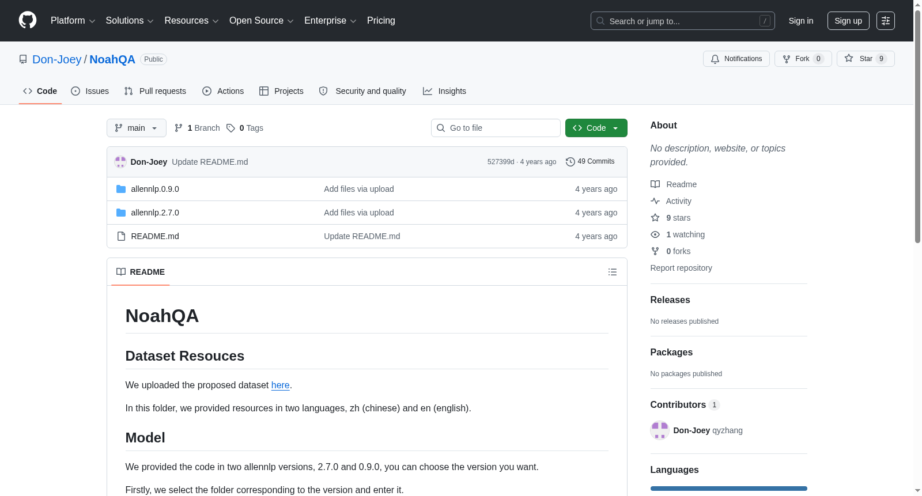922x496 pixels.
Task: Open the Pull requests tab
Action: [155, 91]
